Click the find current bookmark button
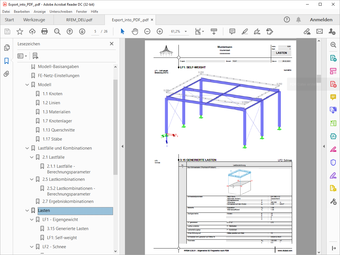Screen dimensions: 340x255 [35, 56]
